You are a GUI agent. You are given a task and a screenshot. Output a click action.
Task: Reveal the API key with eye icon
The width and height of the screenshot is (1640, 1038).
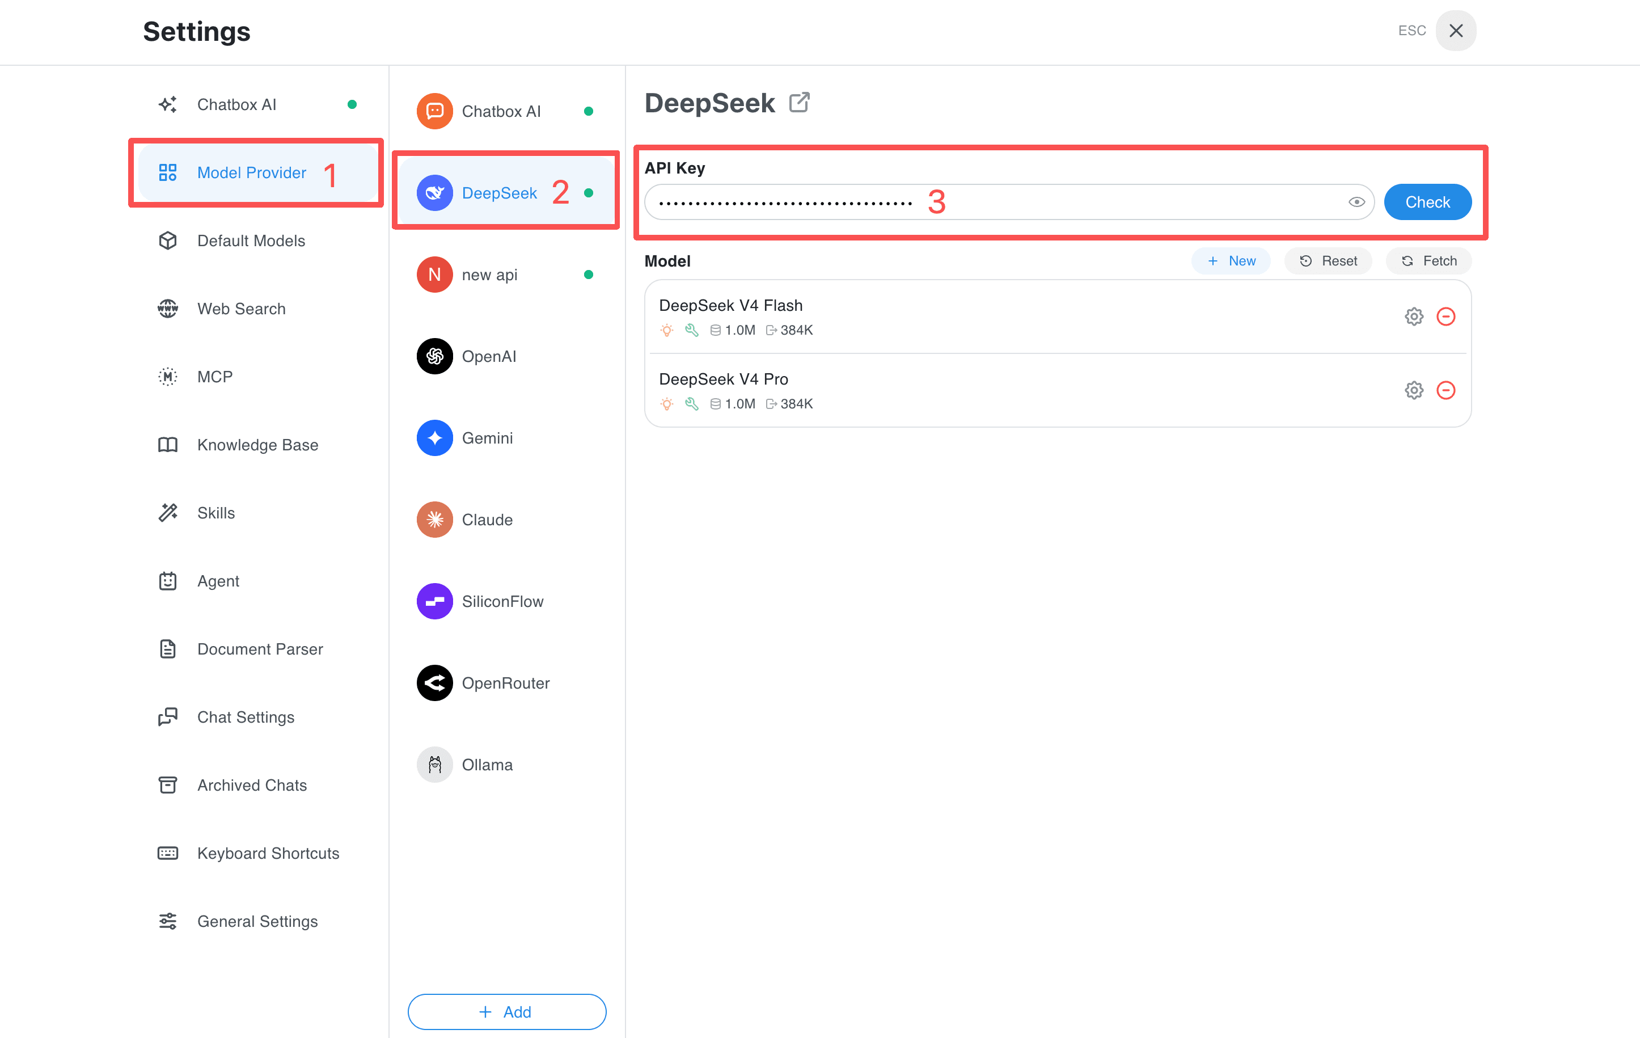point(1356,202)
